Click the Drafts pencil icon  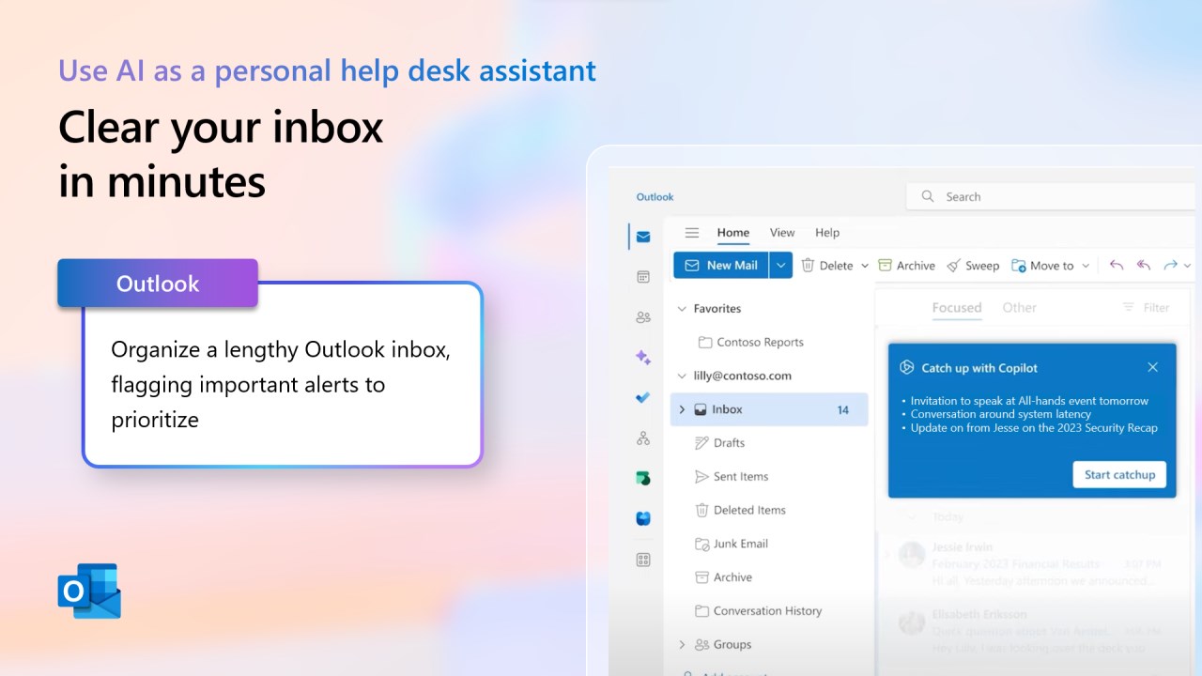tap(701, 443)
